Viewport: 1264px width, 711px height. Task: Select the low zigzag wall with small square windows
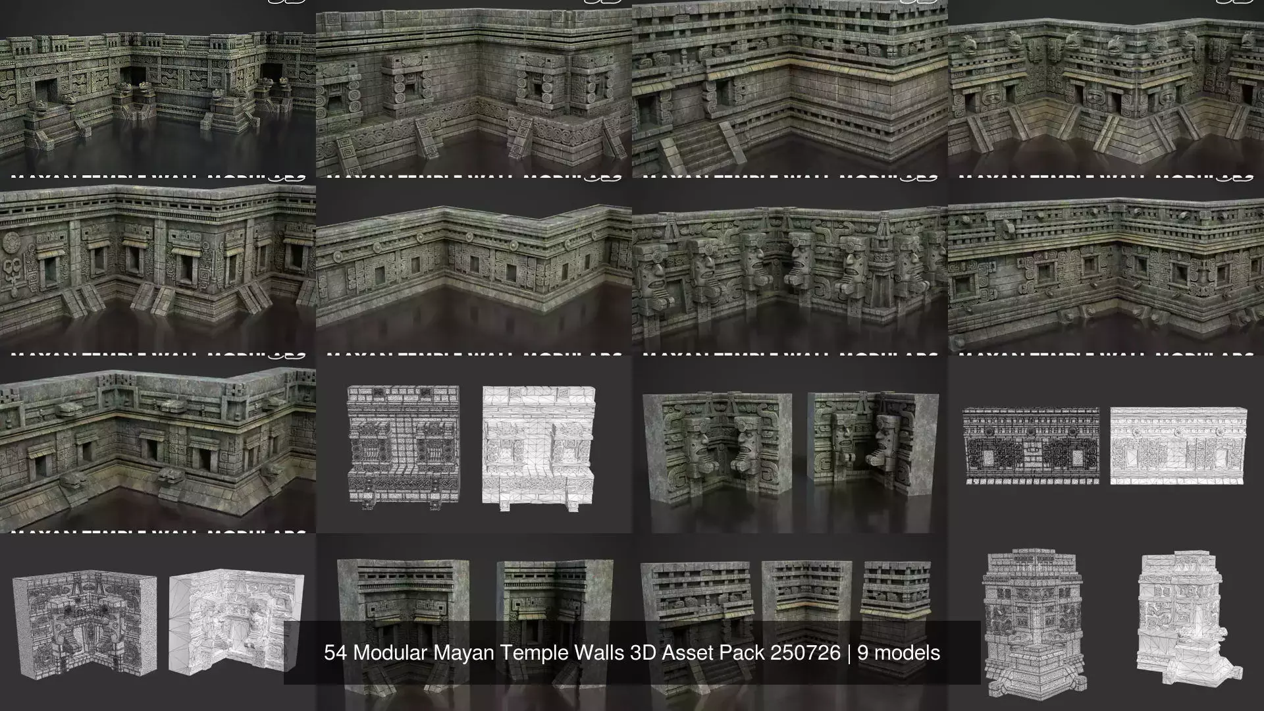pos(474,267)
